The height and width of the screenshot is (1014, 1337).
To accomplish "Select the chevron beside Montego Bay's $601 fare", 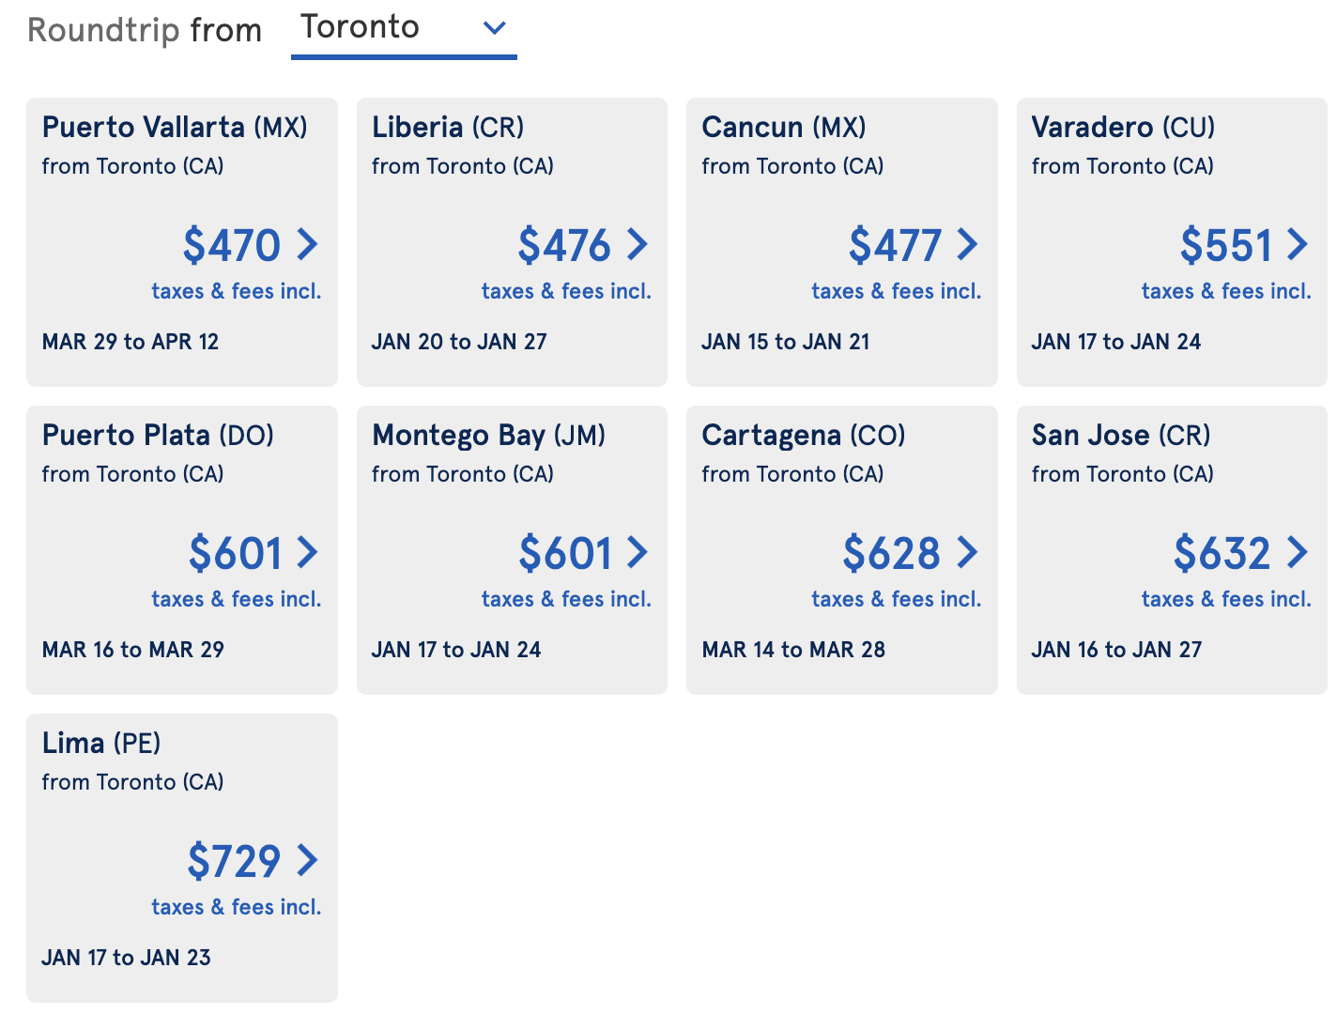I will 638,553.
